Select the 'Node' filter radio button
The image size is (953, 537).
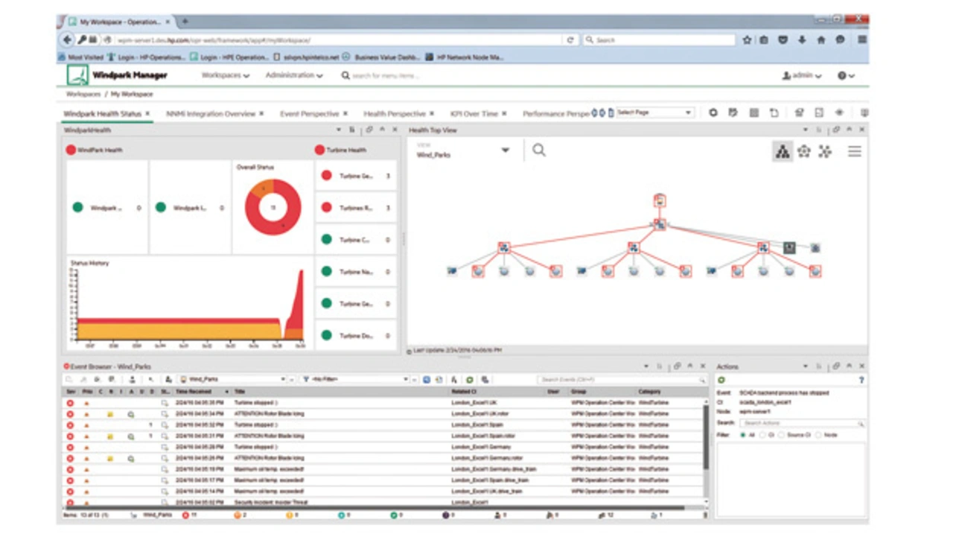818,435
